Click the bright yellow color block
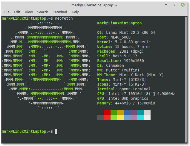The width and height of the screenshot is (190, 146). (121, 117)
